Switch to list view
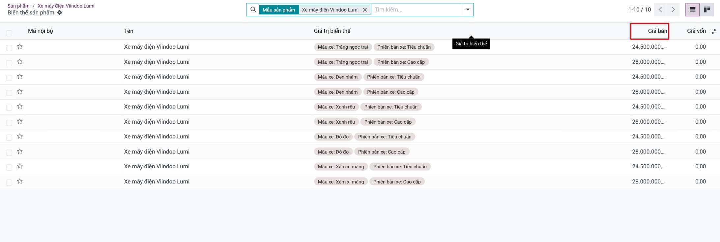720x242 pixels. coord(693,10)
